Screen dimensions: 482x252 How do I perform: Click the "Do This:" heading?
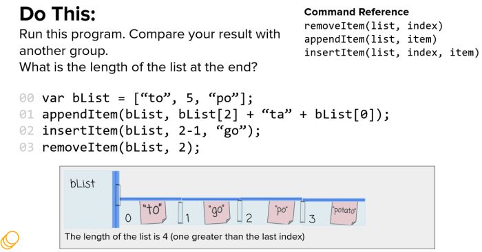point(57,14)
